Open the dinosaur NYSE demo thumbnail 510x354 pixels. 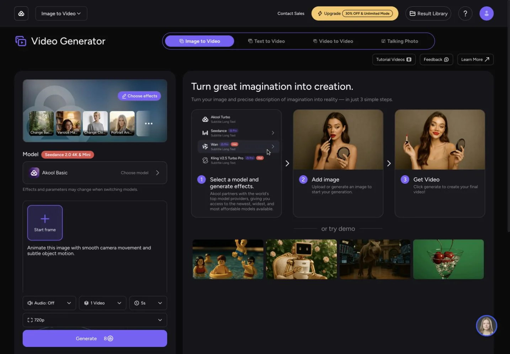click(375, 259)
